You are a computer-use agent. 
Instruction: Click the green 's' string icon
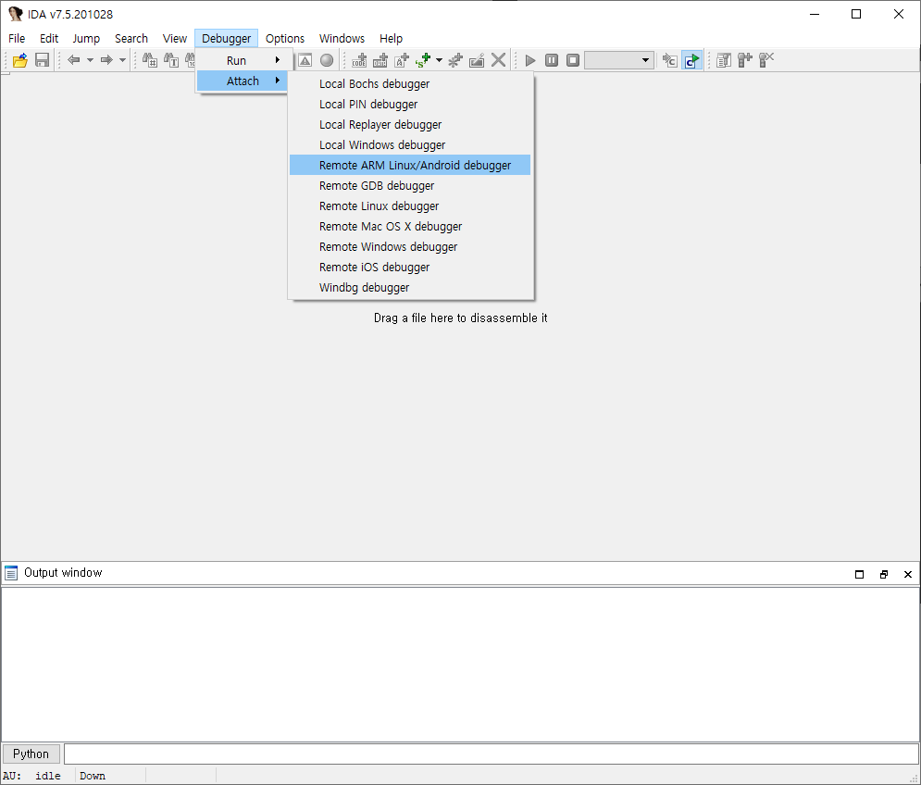pos(423,60)
